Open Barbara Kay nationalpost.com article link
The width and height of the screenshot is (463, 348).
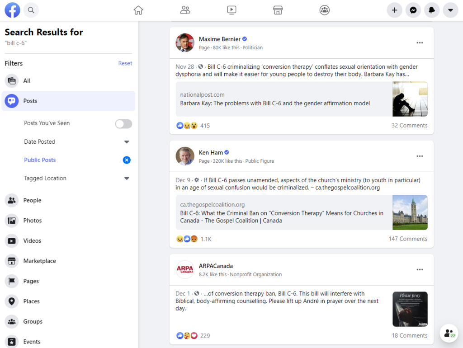point(275,103)
